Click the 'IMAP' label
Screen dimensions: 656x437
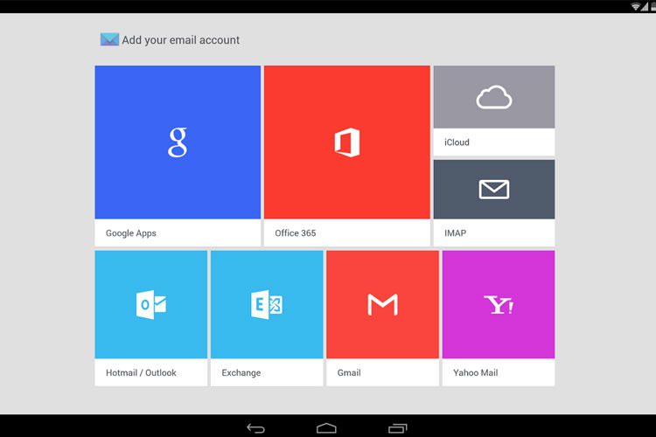[x=455, y=233]
